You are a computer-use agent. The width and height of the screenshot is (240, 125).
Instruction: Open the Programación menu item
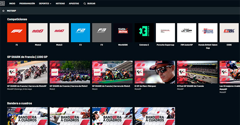27,4
